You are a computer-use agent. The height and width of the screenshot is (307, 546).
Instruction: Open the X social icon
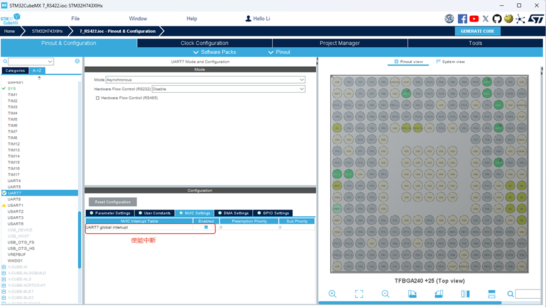click(x=485, y=19)
